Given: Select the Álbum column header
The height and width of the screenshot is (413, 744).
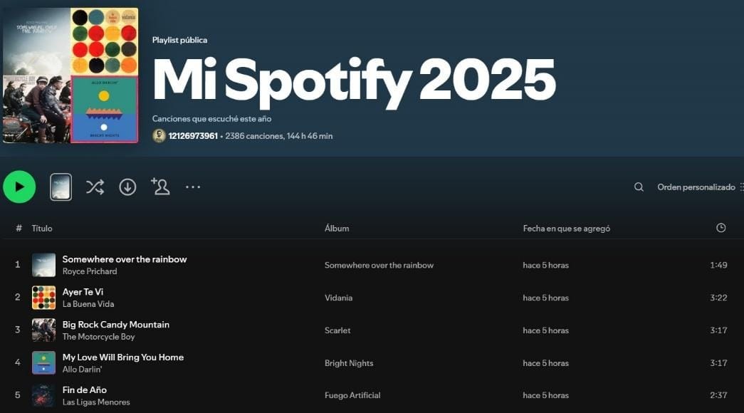Looking at the screenshot, I should (x=337, y=228).
